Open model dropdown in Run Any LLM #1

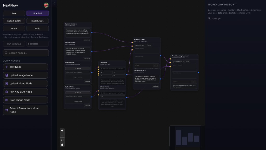[141, 45]
